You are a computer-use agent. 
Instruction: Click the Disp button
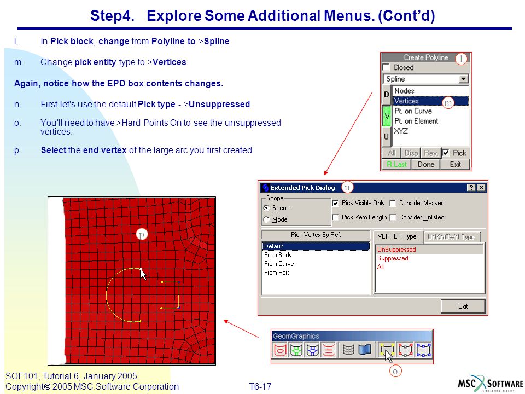(x=411, y=153)
